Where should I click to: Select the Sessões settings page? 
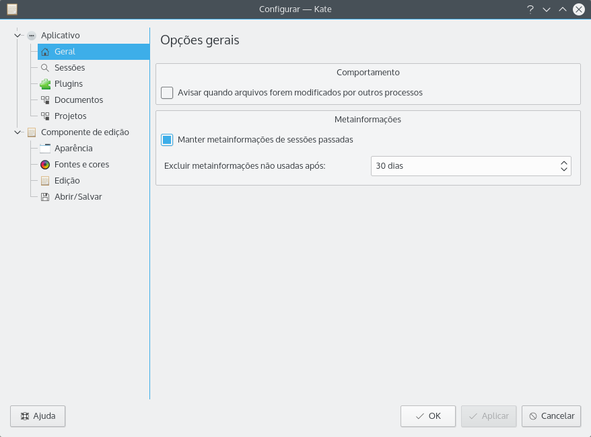(x=69, y=68)
